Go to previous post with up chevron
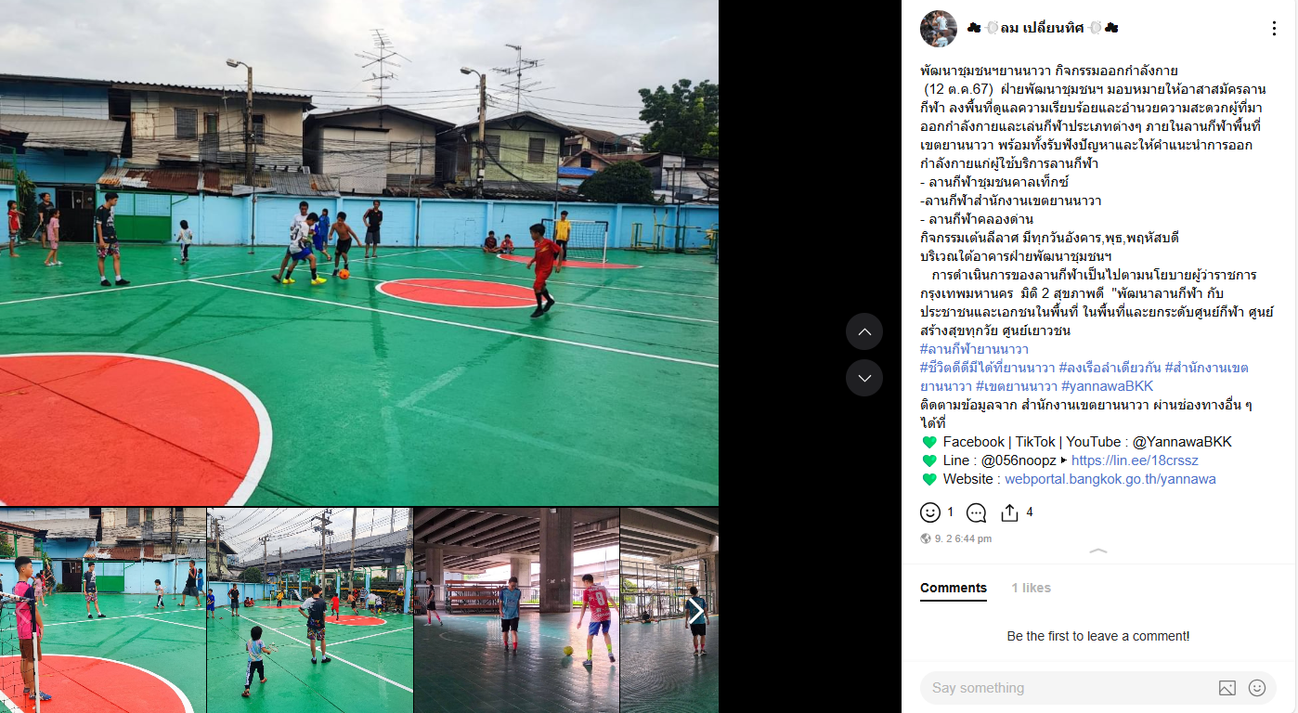 [x=864, y=331]
